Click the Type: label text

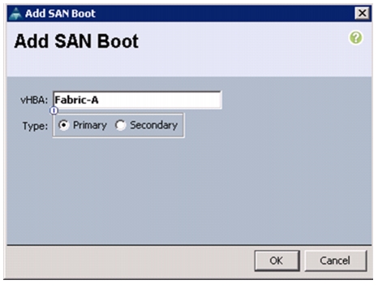coord(35,126)
